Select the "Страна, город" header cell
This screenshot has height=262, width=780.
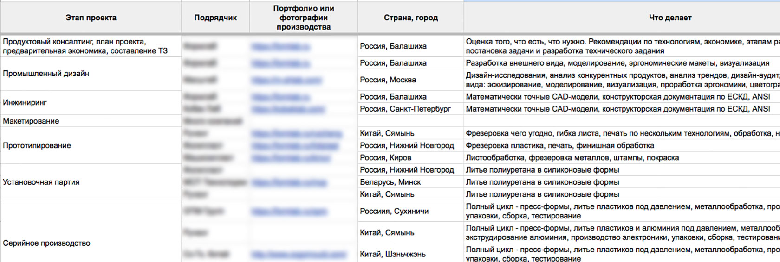410,18
